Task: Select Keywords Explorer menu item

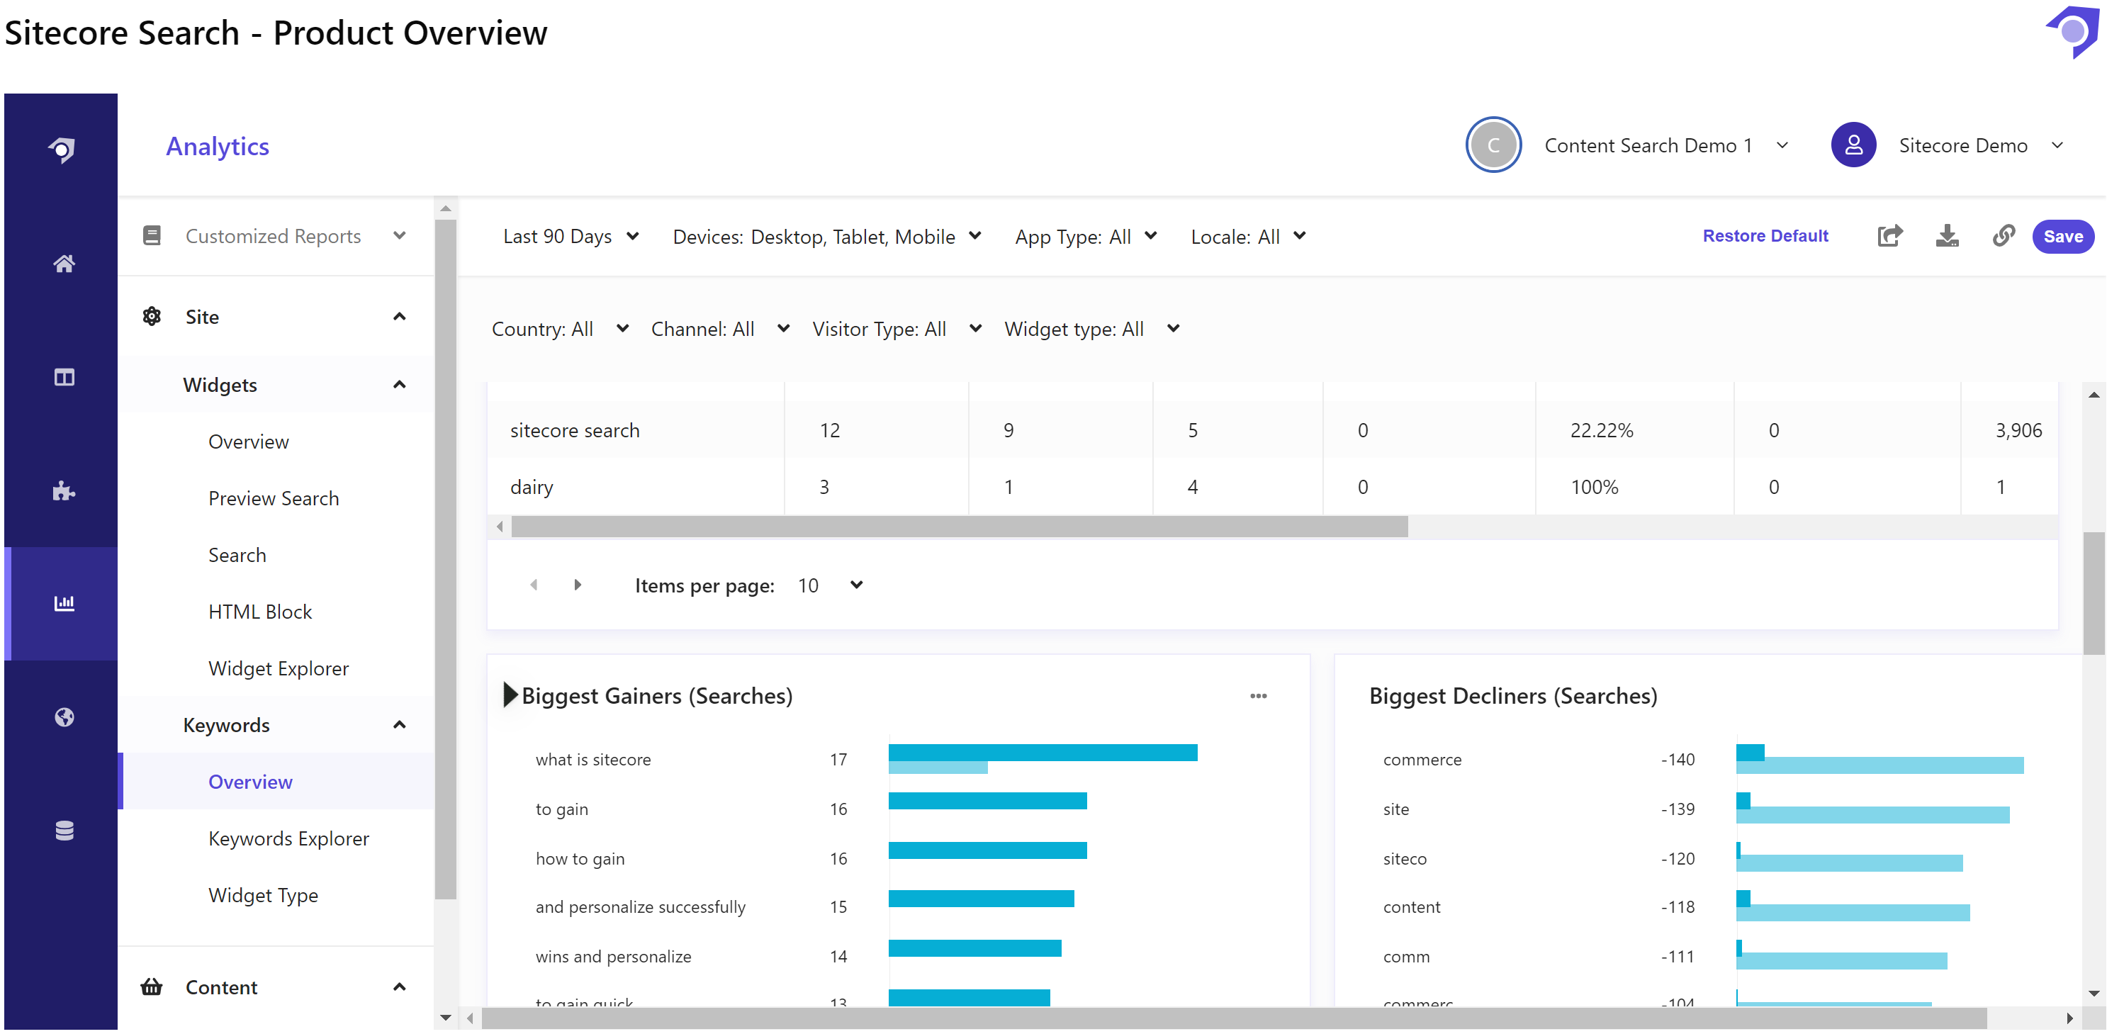Action: pos(288,838)
